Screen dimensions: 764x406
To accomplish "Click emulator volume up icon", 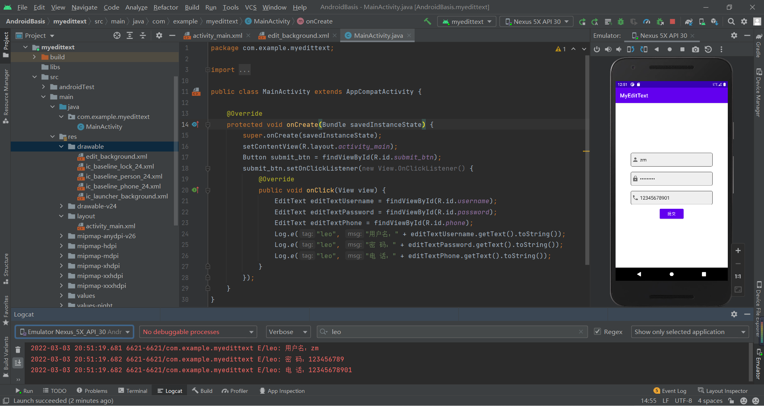I will [608, 49].
